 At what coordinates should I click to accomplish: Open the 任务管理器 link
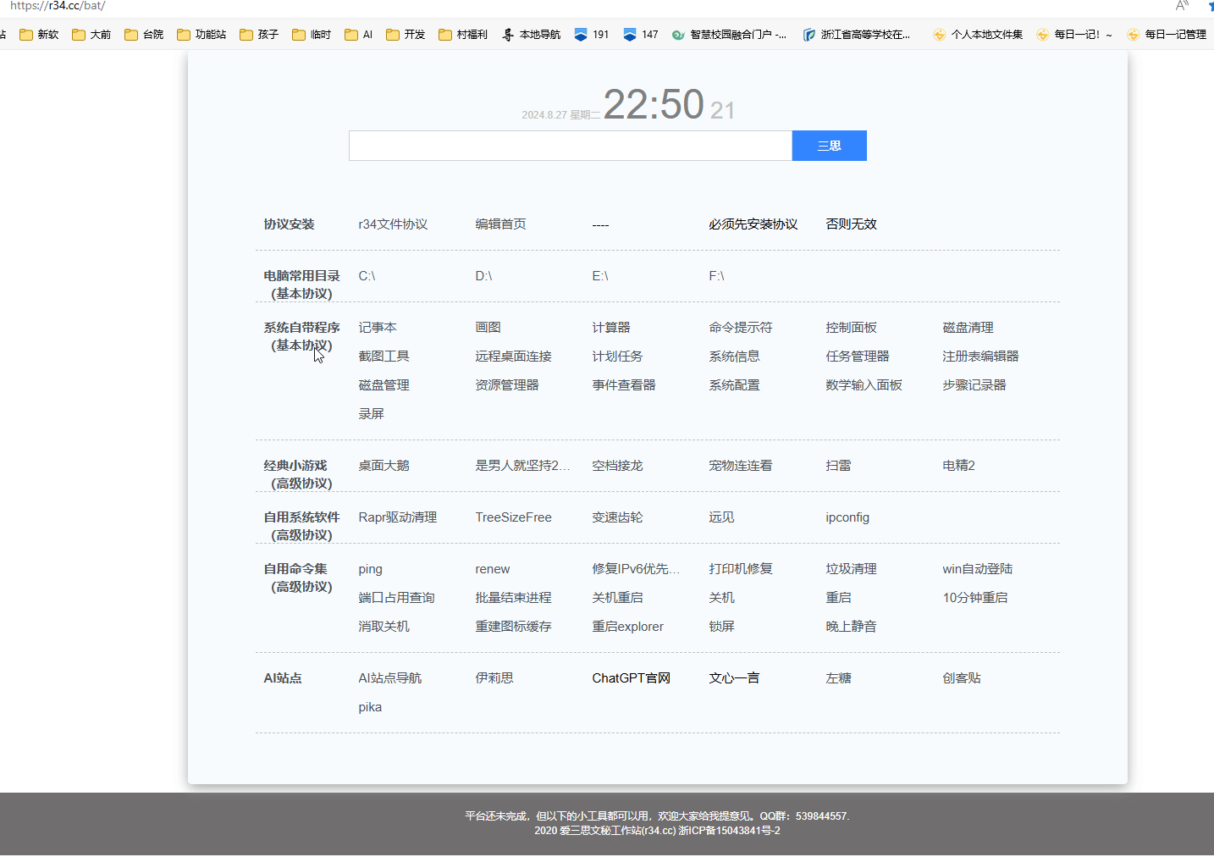[858, 357]
